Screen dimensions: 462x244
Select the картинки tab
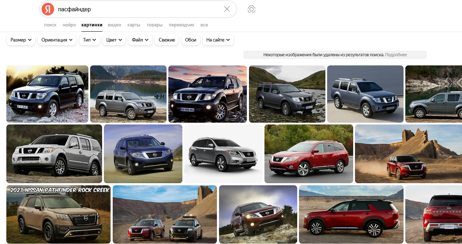pos(92,25)
